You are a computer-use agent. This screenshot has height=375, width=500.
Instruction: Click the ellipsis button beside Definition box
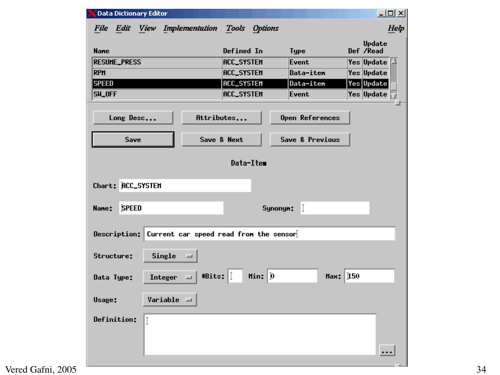coord(387,350)
